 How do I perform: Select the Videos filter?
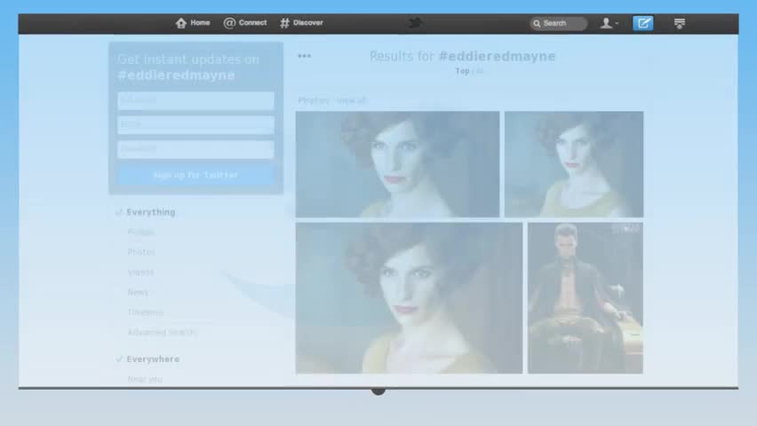140,272
